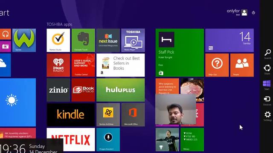Open the Norton Studio tile
Image resolution: width=273 pixels, height=153 pixels.
(x=58, y=40)
